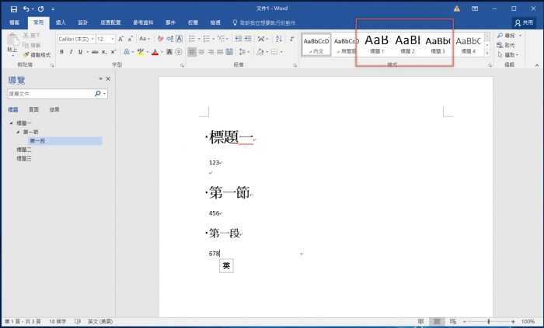Screen dimensions: 544x328
Task: Click the Undo arrow icon
Action: 27,8
